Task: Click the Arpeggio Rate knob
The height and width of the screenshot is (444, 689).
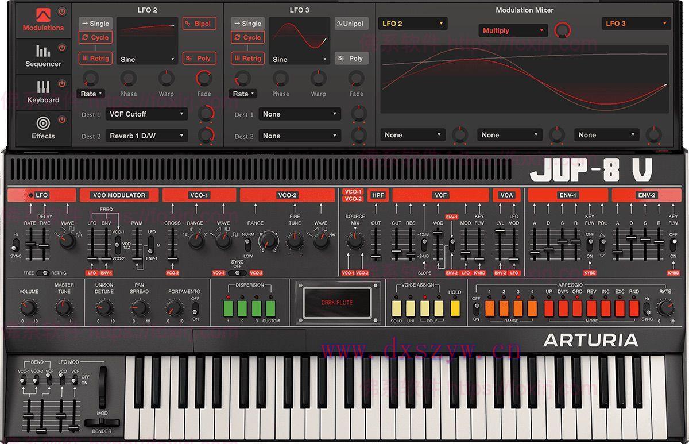Action: click(665, 308)
